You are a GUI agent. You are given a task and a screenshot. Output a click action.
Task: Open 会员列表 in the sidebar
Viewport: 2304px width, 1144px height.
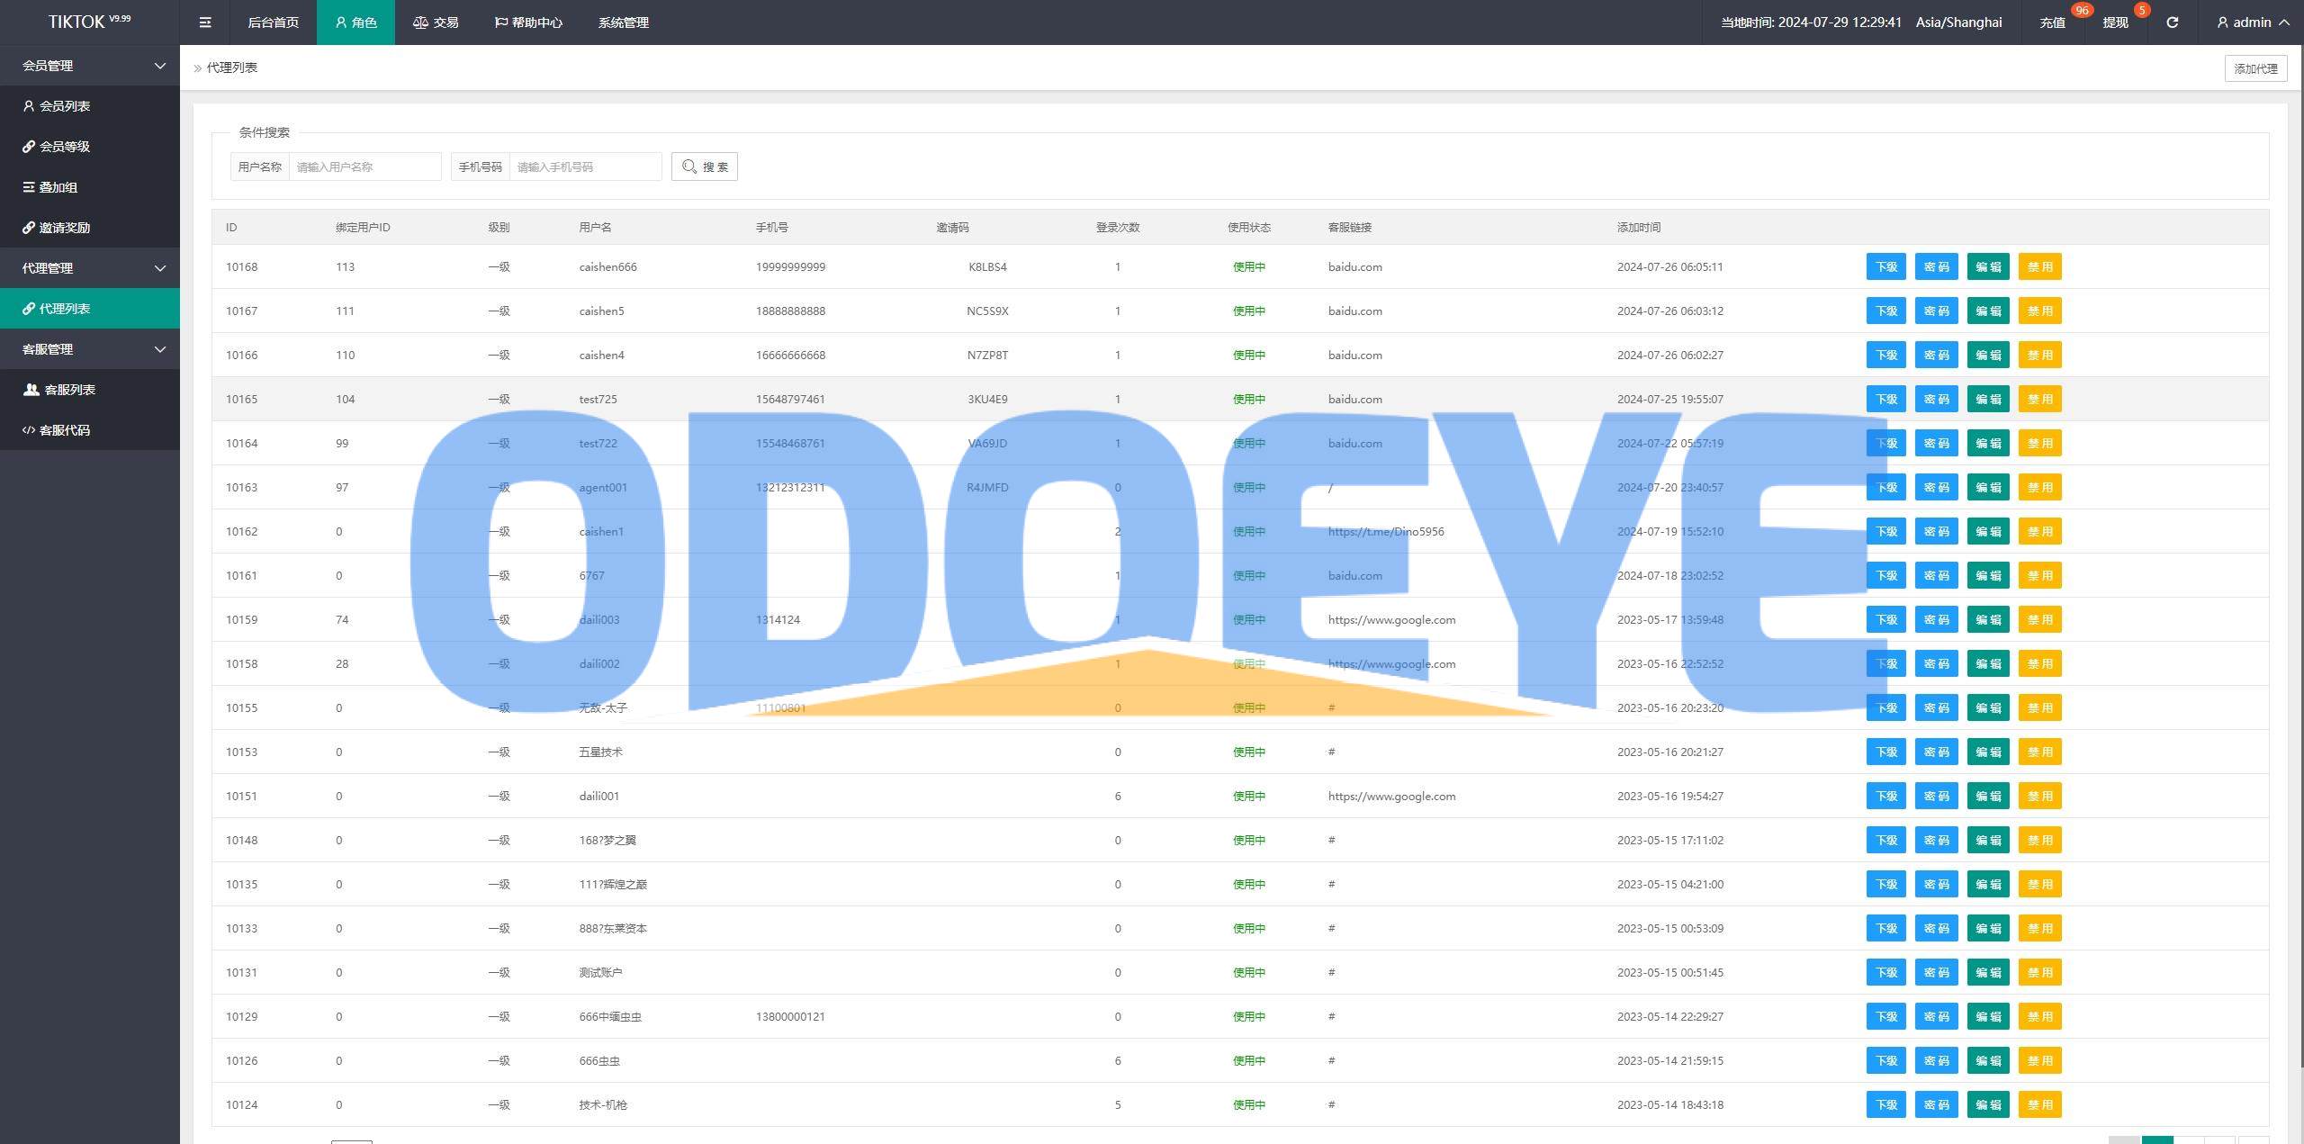[90, 106]
